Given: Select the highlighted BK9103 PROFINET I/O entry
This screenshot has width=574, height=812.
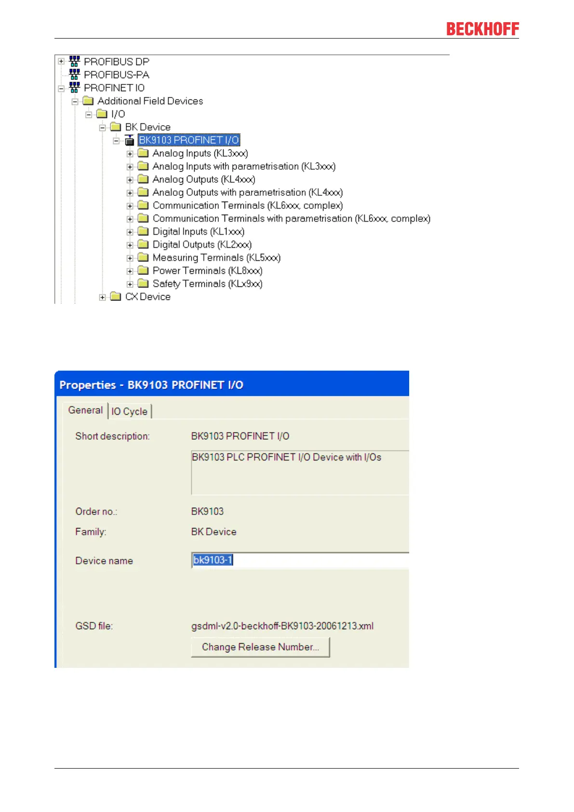Looking at the screenshot, I should (x=189, y=140).
